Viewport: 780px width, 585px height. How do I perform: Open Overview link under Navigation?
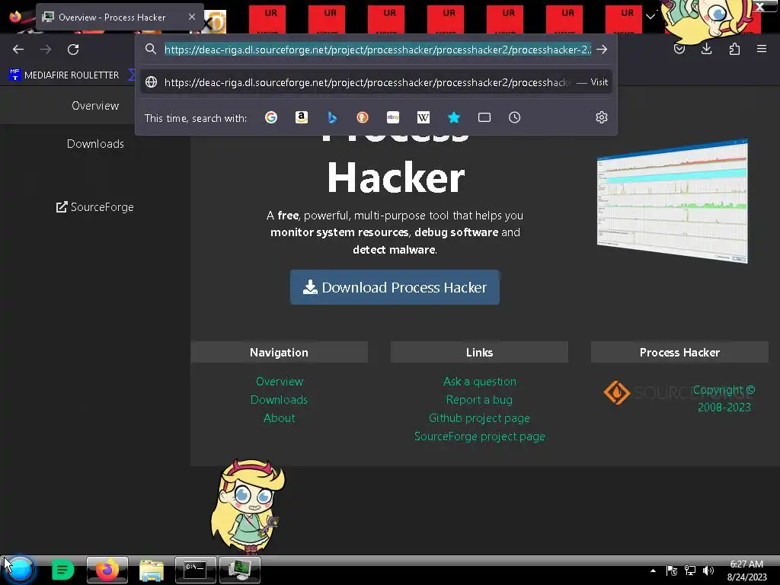click(x=279, y=382)
